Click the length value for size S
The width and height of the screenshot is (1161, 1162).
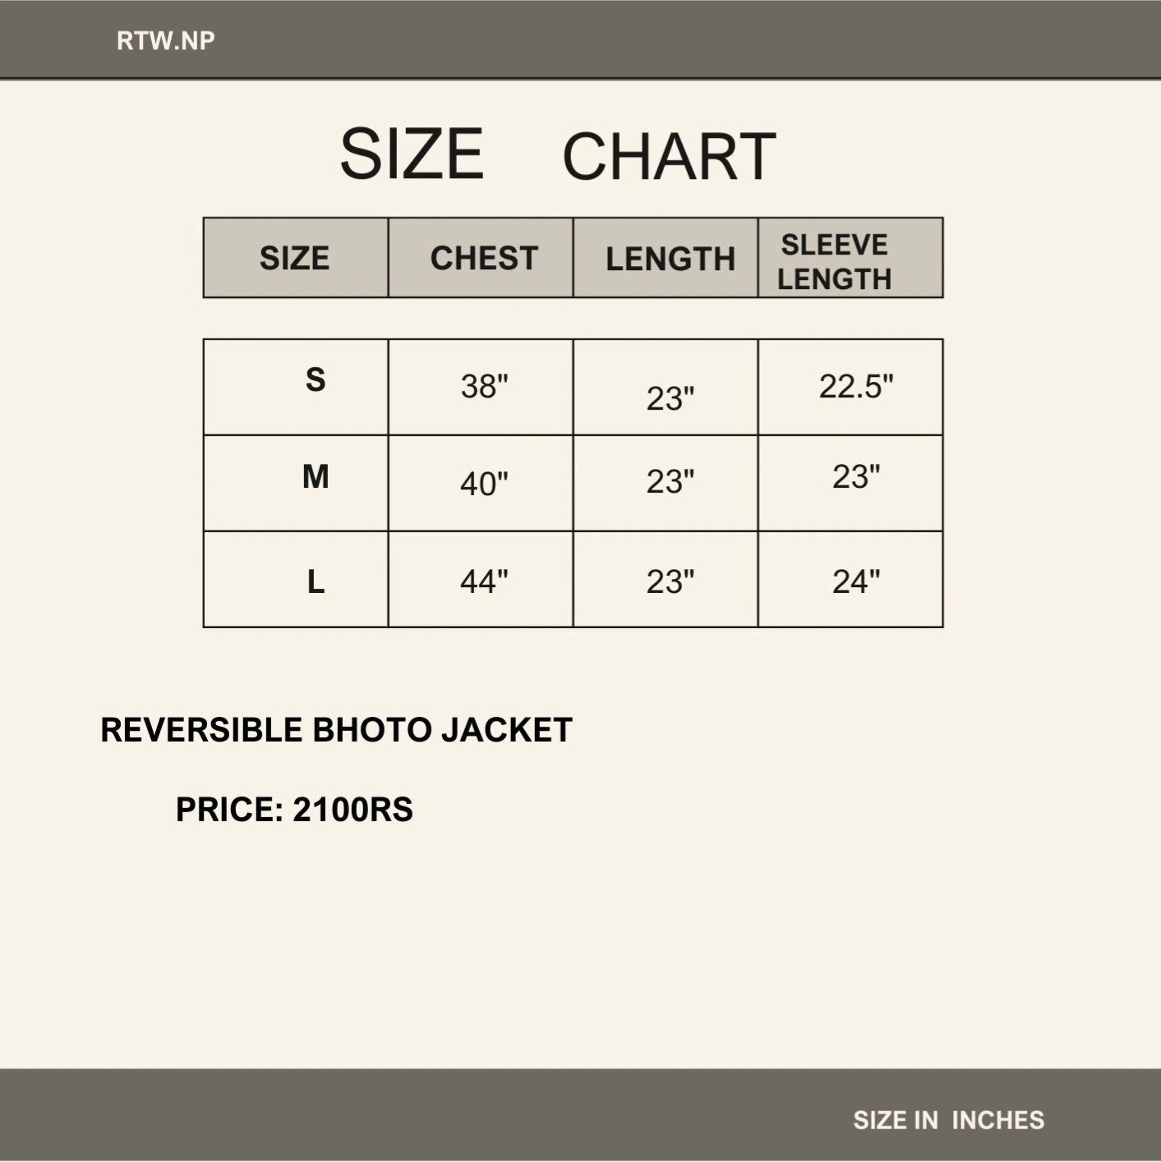click(x=670, y=398)
